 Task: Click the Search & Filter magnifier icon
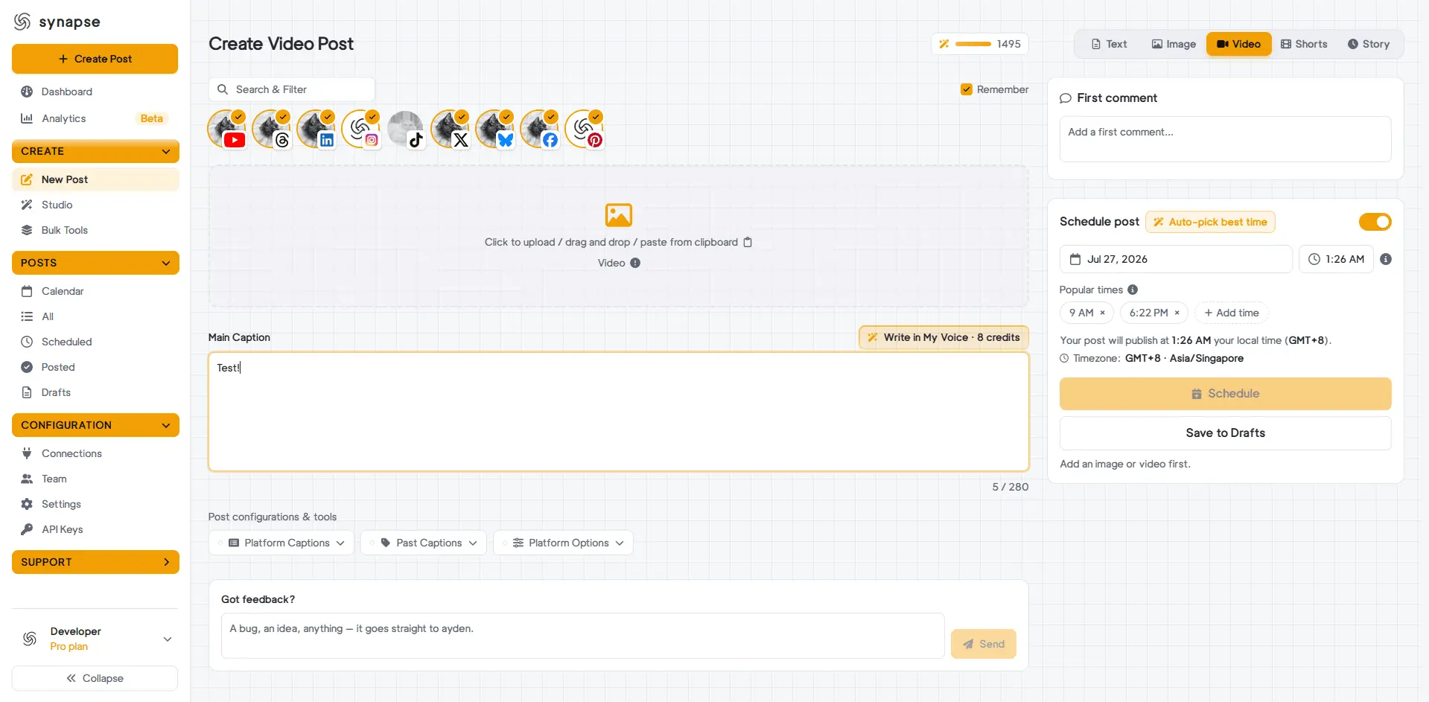coord(223,89)
